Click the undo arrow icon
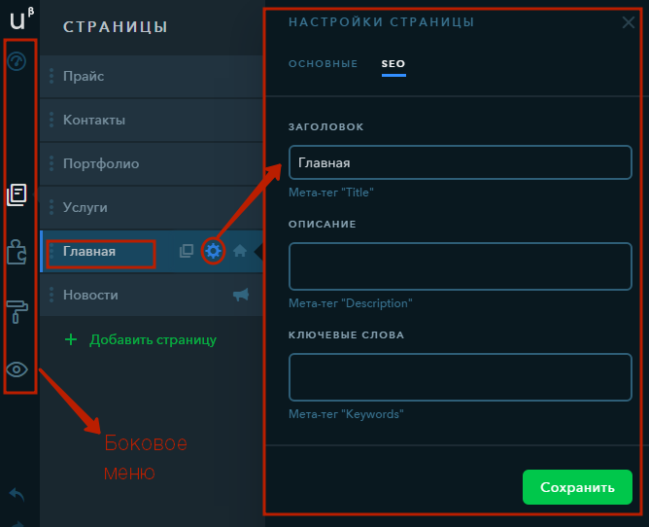 click(x=17, y=494)
